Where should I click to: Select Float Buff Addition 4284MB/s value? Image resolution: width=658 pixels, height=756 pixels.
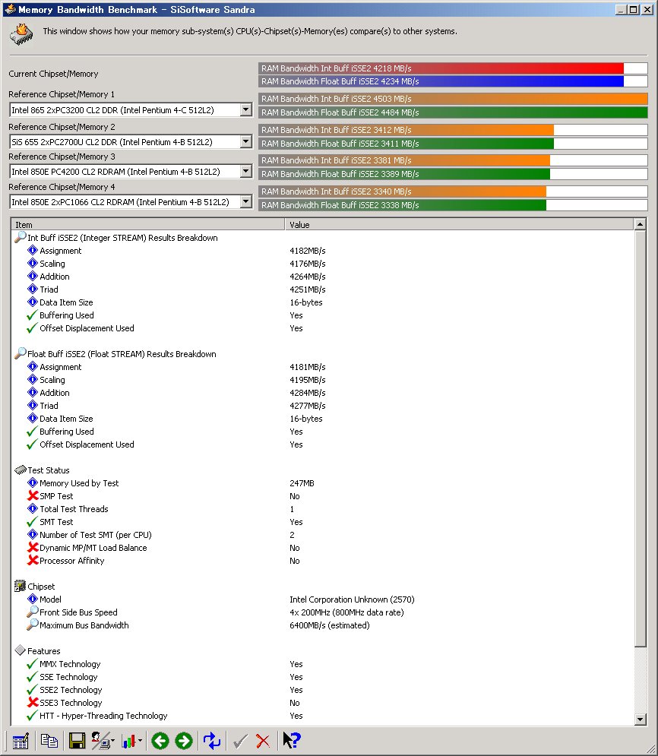[x=308, y=393]
